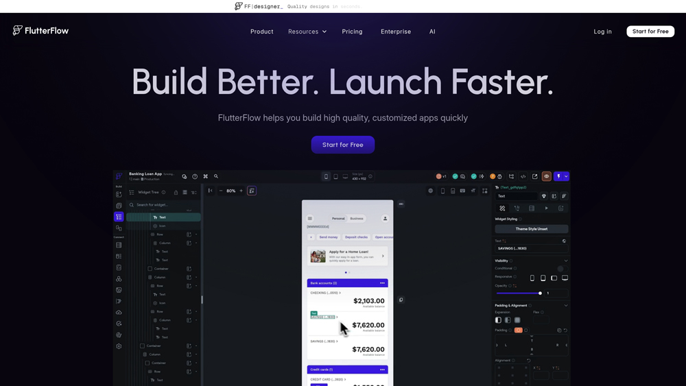
Task: Click the help question-mark icon in the editor
Action: (195, 177)
